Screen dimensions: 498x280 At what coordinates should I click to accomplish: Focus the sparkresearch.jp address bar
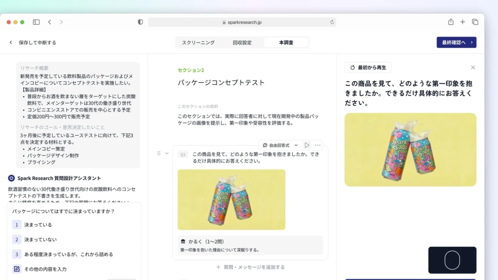point(242,22)
